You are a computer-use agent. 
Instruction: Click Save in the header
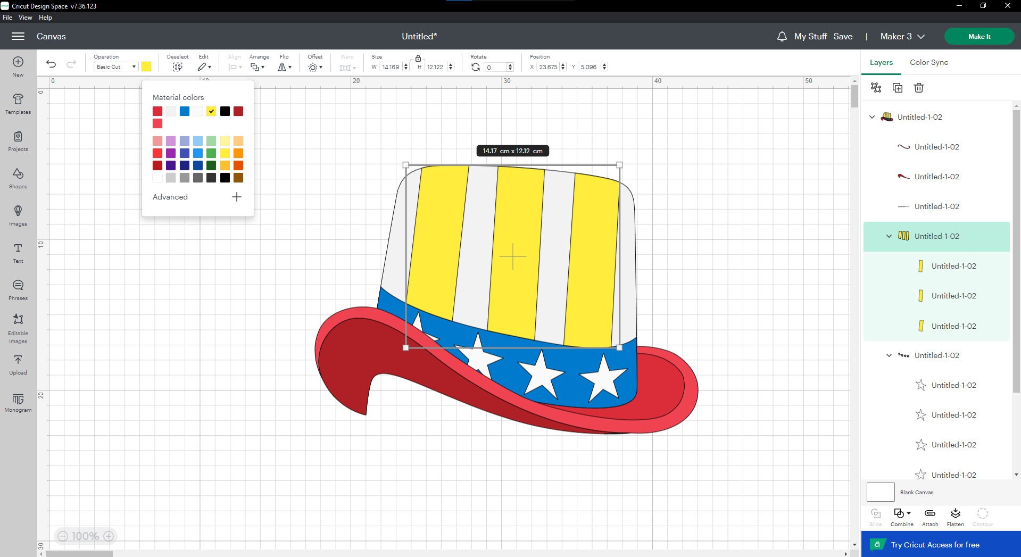coord(843,36)
